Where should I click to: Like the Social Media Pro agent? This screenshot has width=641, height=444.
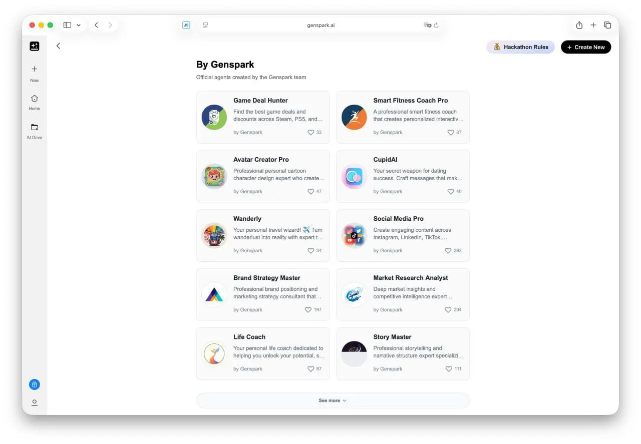(x=448, y=250)
